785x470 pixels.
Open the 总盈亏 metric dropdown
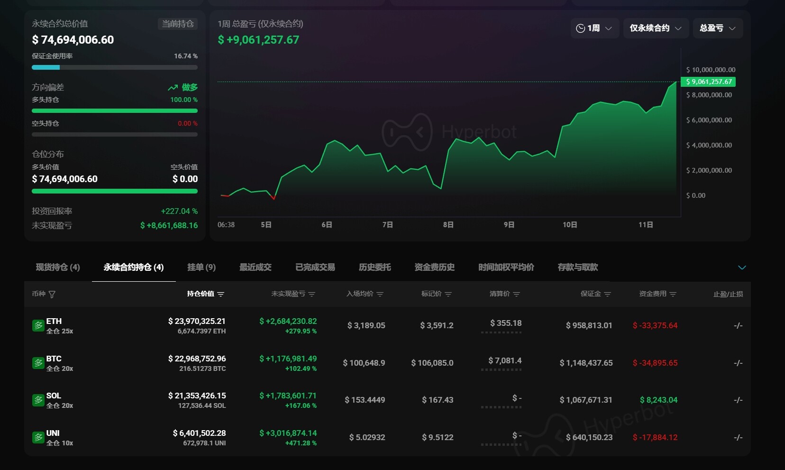(717, 28)
